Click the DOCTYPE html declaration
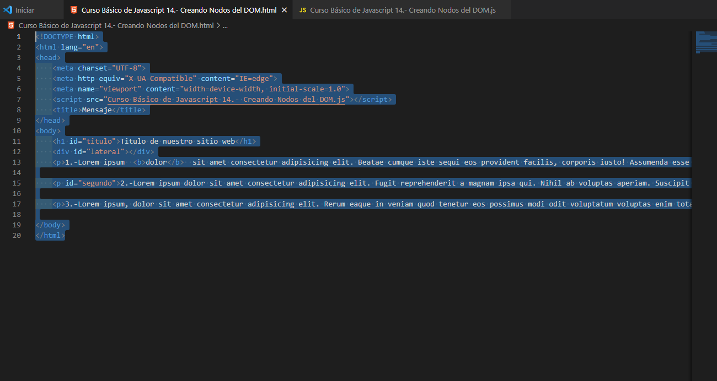717x381 pixels. (x=67, y=36)
